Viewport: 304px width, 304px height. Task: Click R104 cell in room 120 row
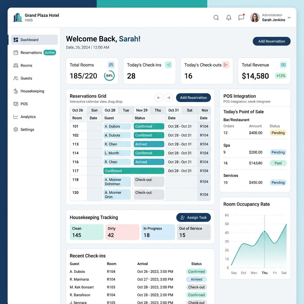(204, 194)
